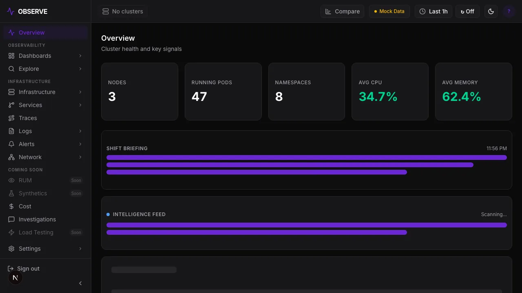Image resolution: width=522 pixels, height=293 pixels.
Task: Expand the Explore submenu chevron
Action: [80, 69]
